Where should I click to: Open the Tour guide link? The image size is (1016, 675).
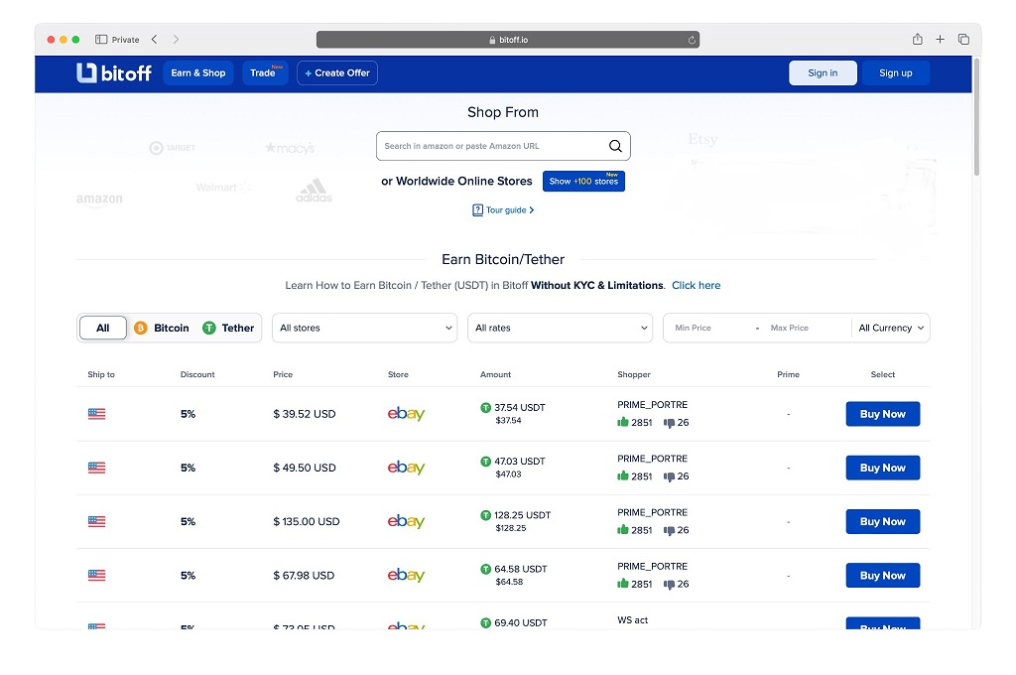504,210
